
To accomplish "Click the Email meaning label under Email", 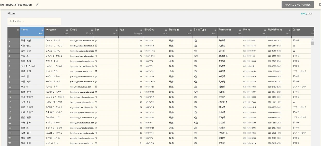I will click(x=90, y=34).
